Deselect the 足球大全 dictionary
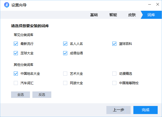The width and height of the screenshot is (162, 117). pyautogui.click(x=16, y=53)
